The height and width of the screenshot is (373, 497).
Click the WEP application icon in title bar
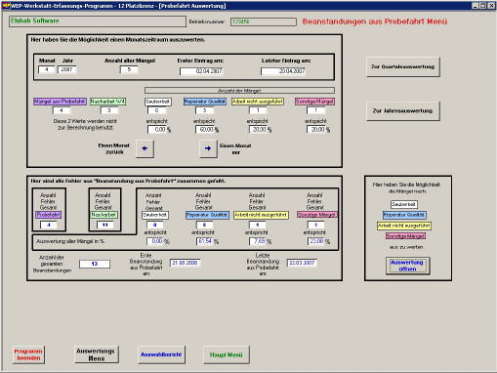coord(6,6)
